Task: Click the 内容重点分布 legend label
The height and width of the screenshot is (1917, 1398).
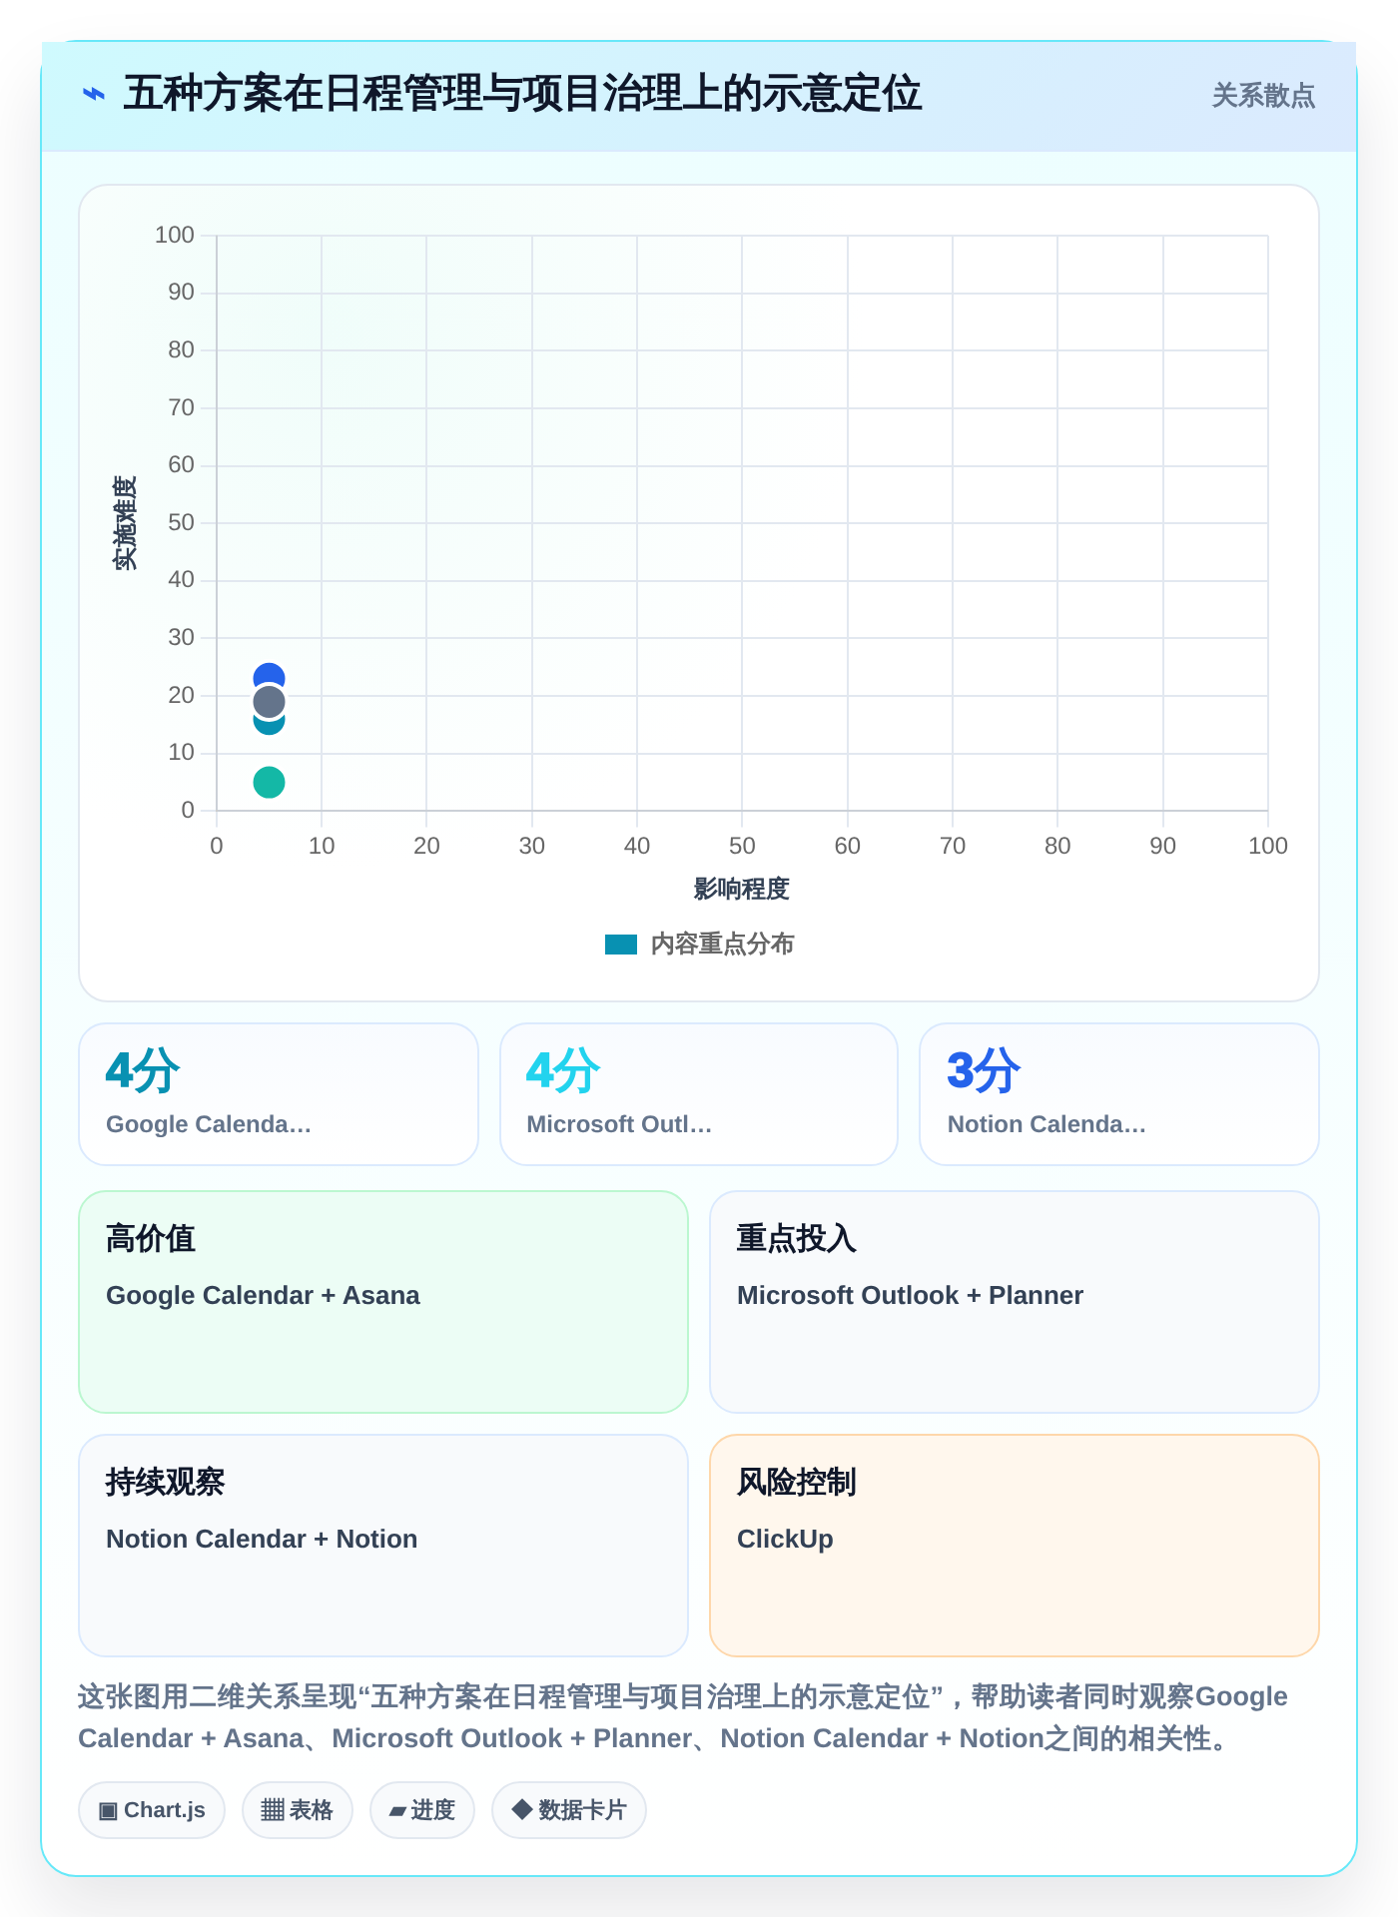Action: (x=722, y=945)
